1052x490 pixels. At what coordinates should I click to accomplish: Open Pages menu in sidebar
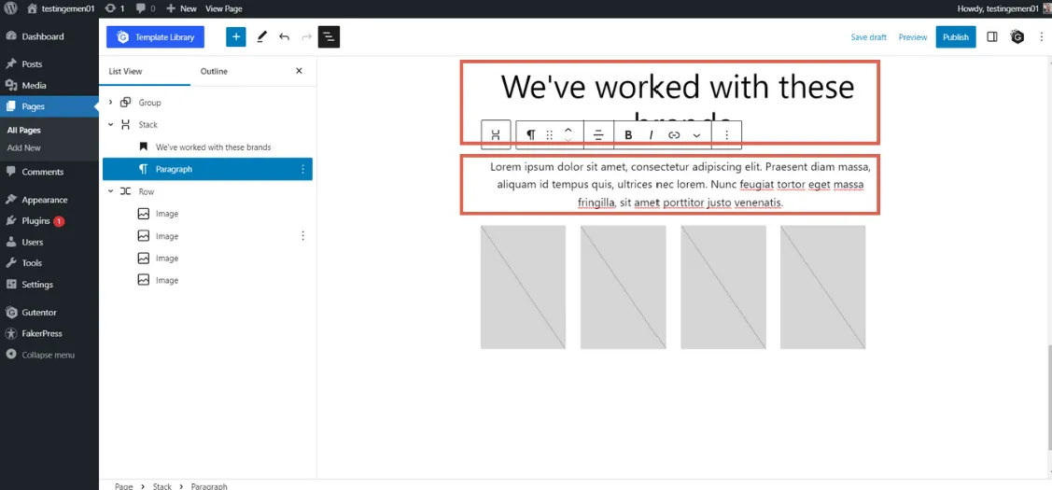pos(49,106)
